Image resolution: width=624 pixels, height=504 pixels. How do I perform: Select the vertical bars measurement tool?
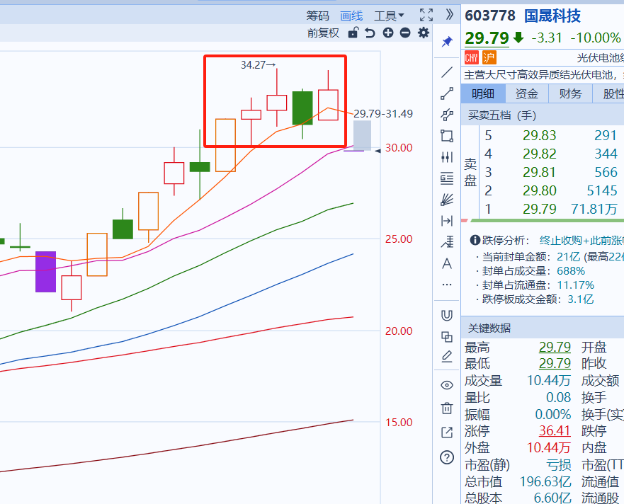(447, 157)
